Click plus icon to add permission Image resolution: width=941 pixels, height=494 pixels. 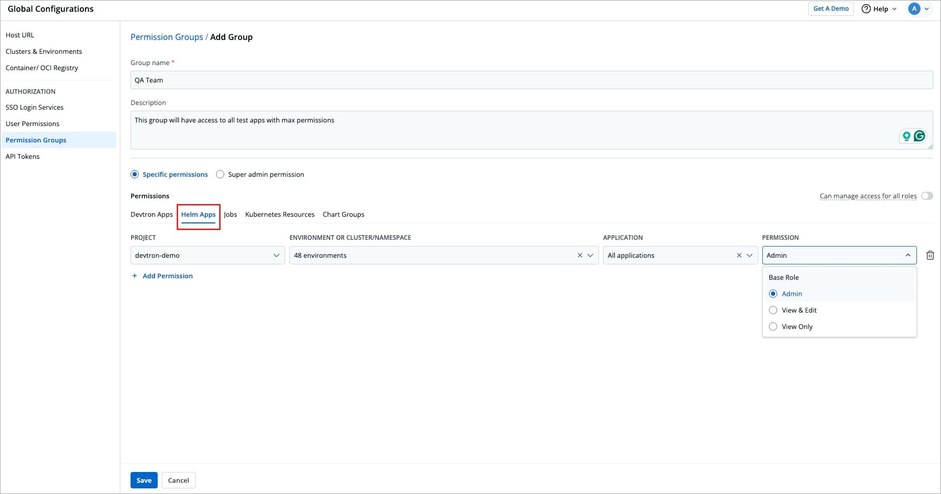click(x=135, y=276)
